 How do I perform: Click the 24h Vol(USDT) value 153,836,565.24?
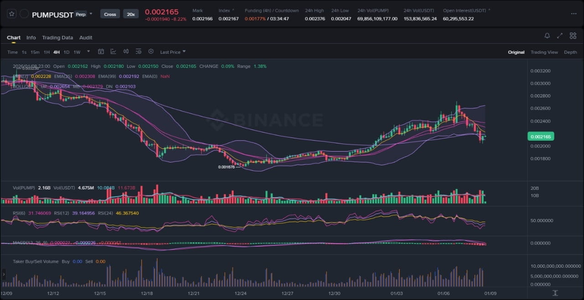[420, 19]
